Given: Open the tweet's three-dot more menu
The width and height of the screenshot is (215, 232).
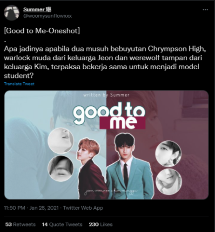Looking at the screenshot, I should [205, 10].
